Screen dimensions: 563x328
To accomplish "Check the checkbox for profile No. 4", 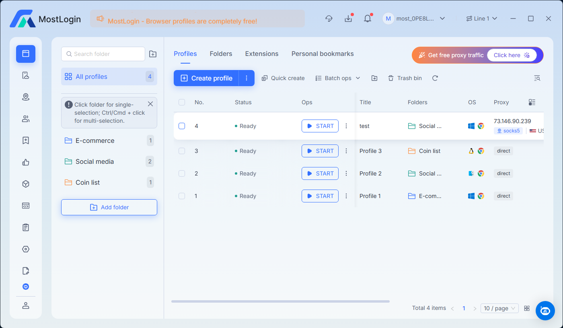I will (x=182, y=126).
